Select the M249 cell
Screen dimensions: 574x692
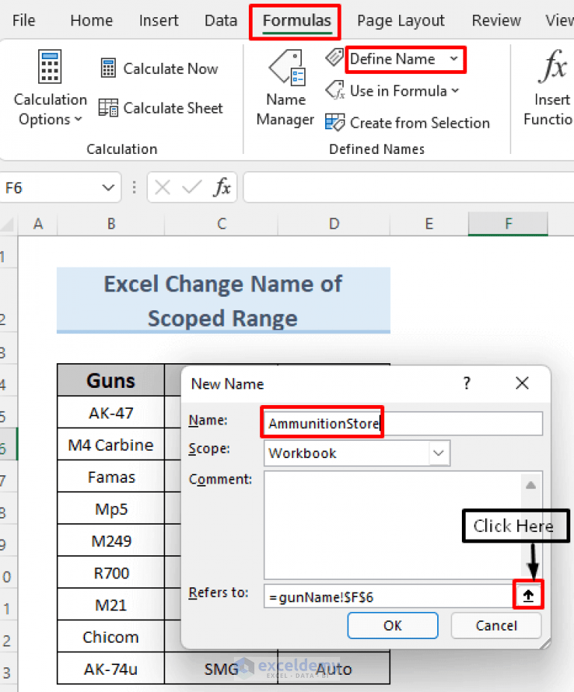pyautogui.click(x=111, y=541)
